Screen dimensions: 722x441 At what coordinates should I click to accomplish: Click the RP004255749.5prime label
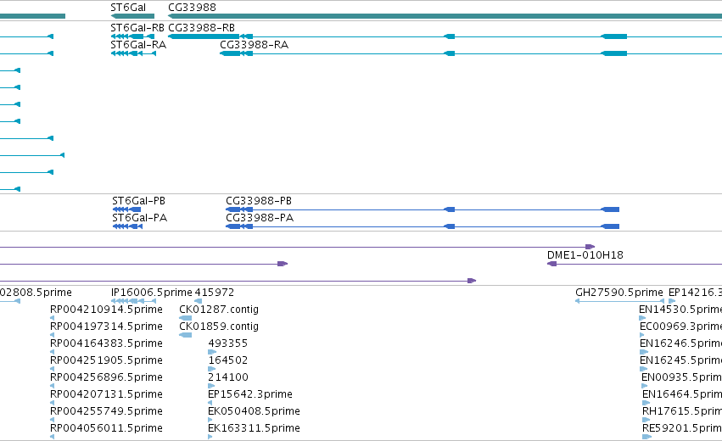106,411
